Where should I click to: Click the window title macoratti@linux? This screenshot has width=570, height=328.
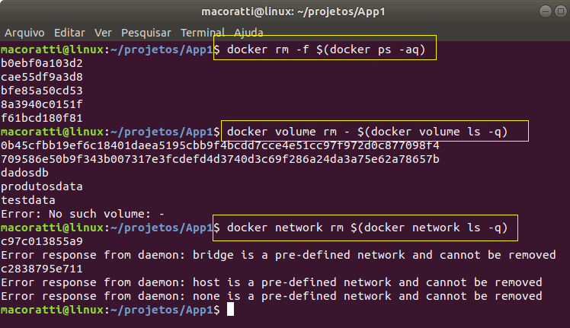293,11
